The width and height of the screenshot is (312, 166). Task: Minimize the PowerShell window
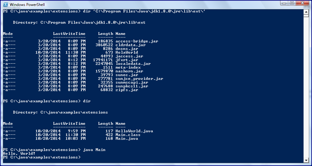[284, 3]
